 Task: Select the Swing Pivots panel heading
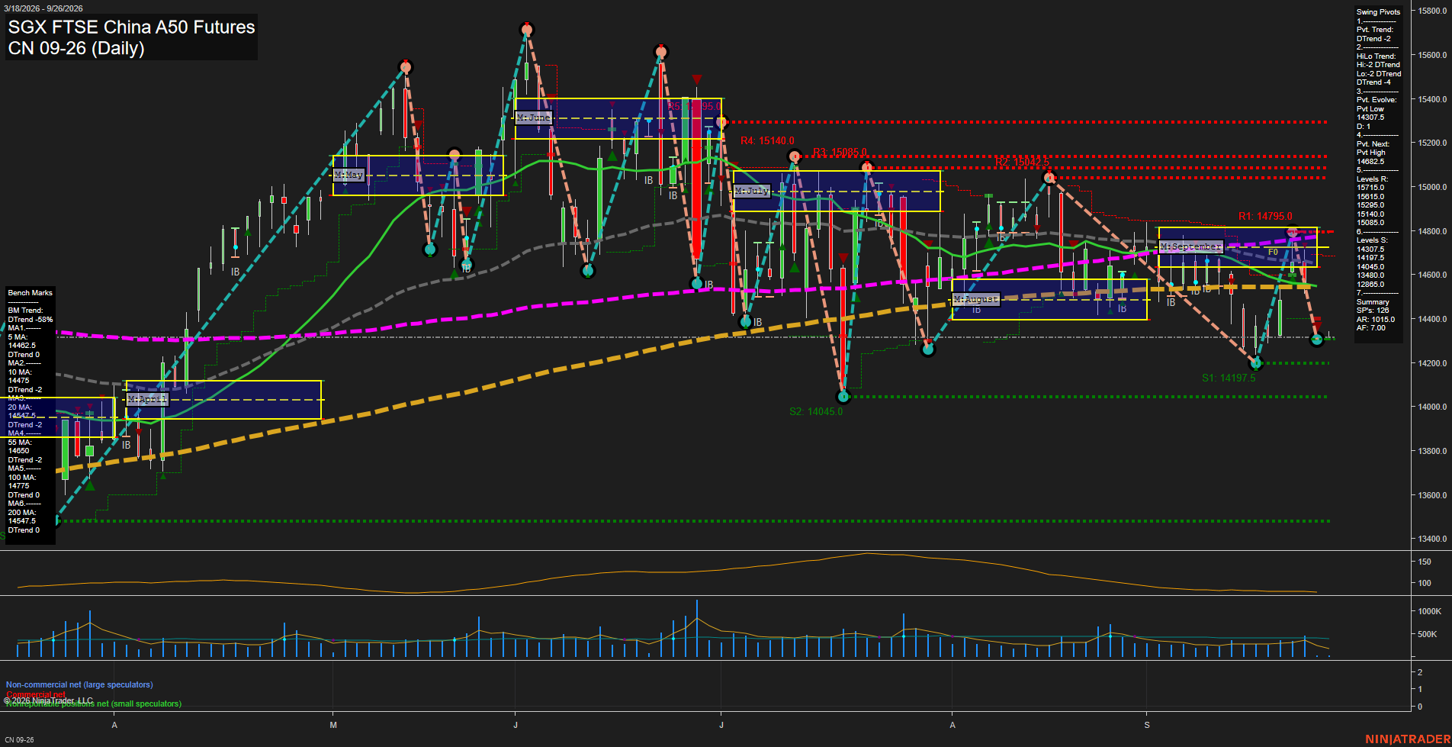(1378, 12)
